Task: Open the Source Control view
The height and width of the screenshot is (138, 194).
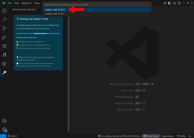Action: pyautogui.click(x=4, y=28)
